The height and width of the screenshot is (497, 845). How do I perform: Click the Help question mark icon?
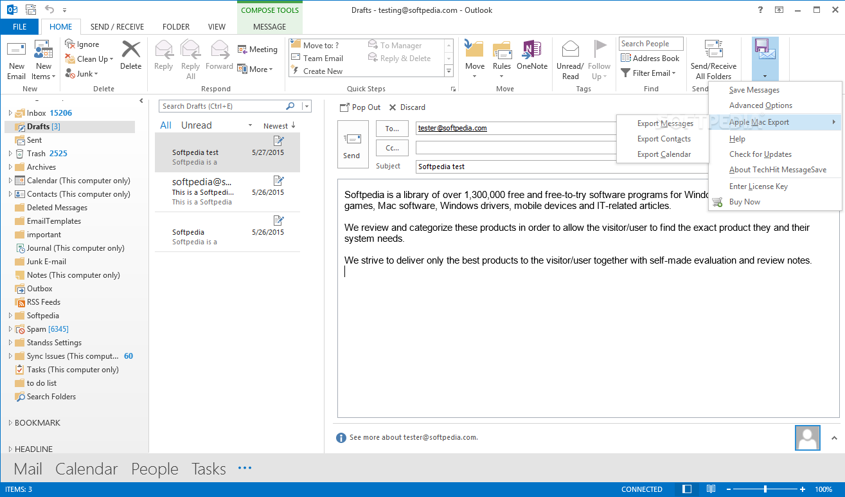pyautogui.click(x=760, y=10)
